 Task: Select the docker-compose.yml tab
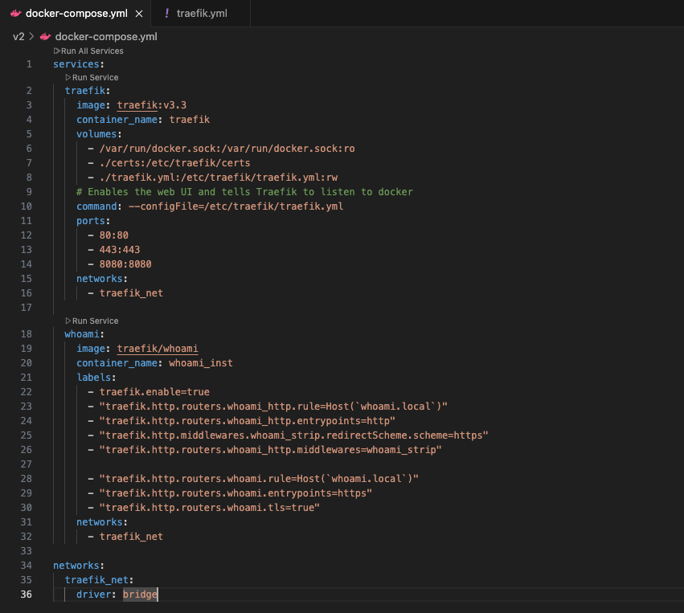point(76,14)
